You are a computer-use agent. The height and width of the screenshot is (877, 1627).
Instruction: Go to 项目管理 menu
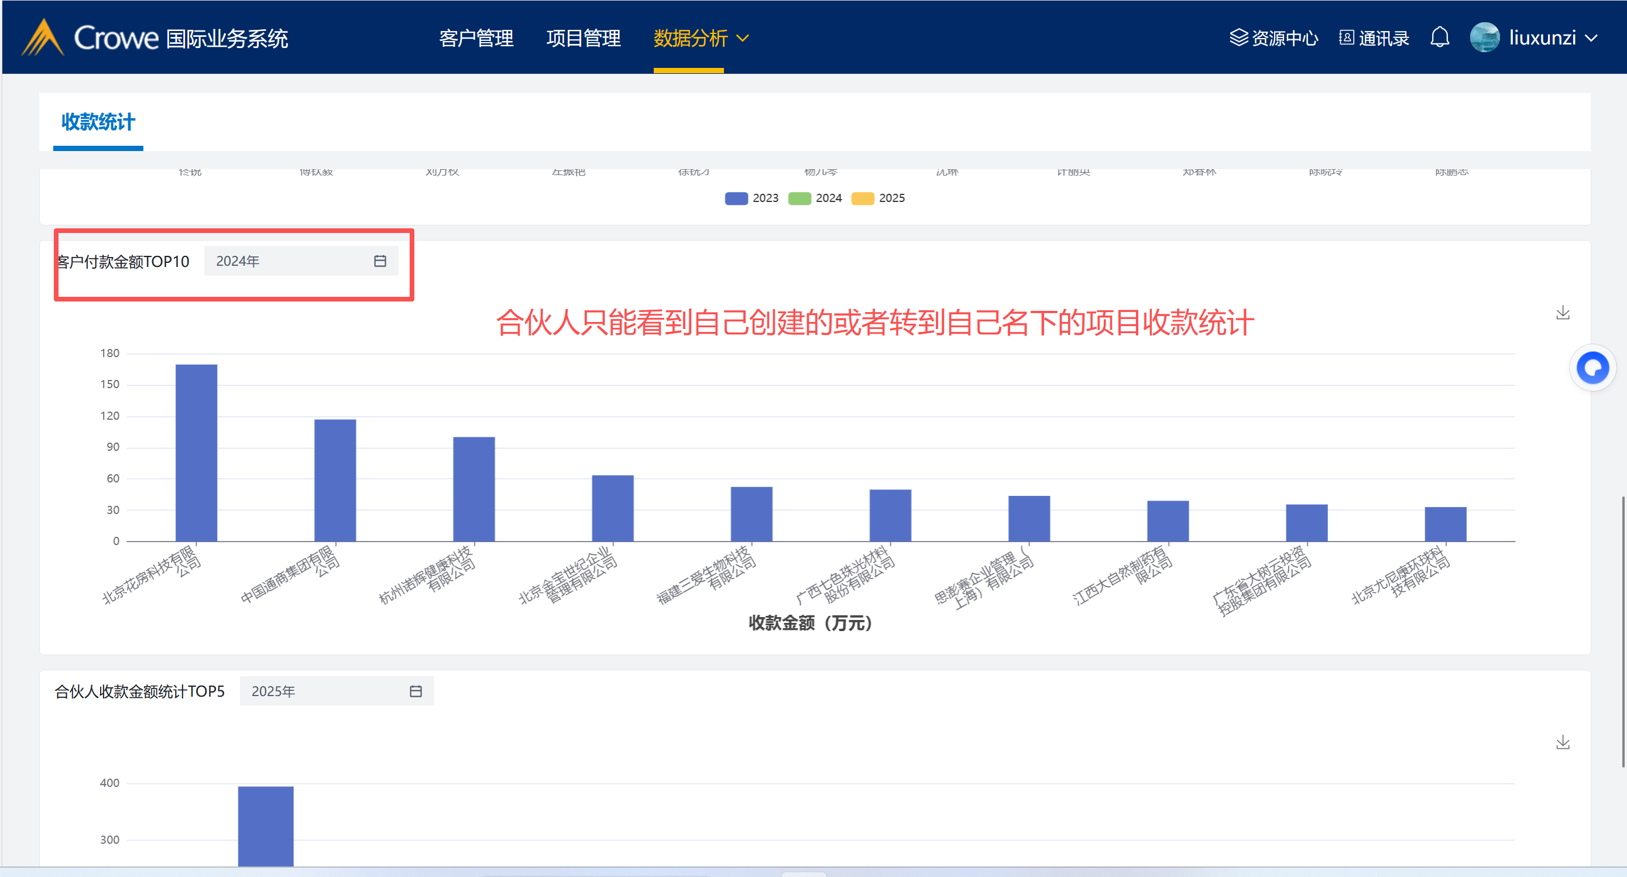pos(583,38)
